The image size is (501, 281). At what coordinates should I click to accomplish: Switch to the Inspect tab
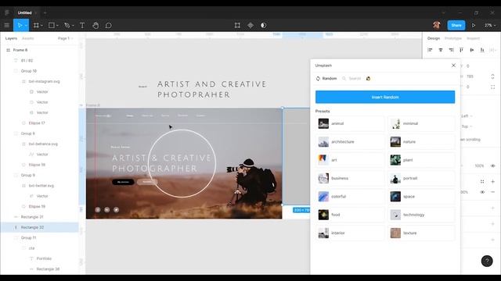tap(473, 38)
